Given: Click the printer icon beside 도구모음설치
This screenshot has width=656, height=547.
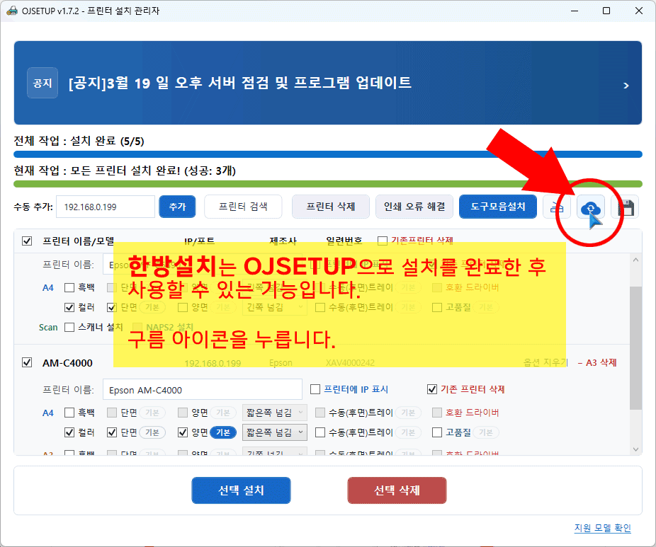Looking at the screenshot, I should click(557, 207).
